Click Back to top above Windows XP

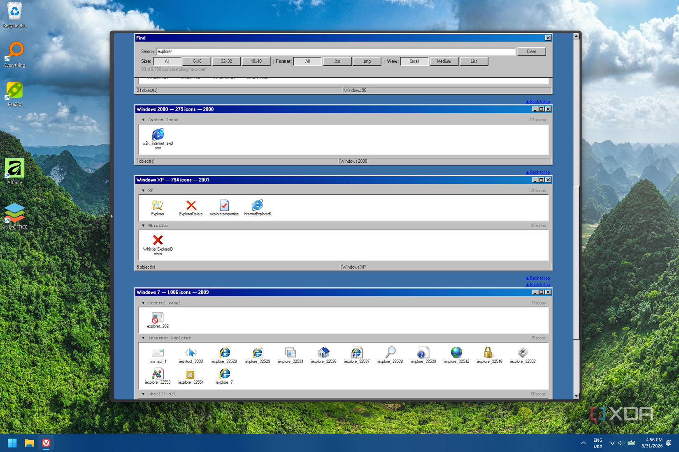[538, 172]
